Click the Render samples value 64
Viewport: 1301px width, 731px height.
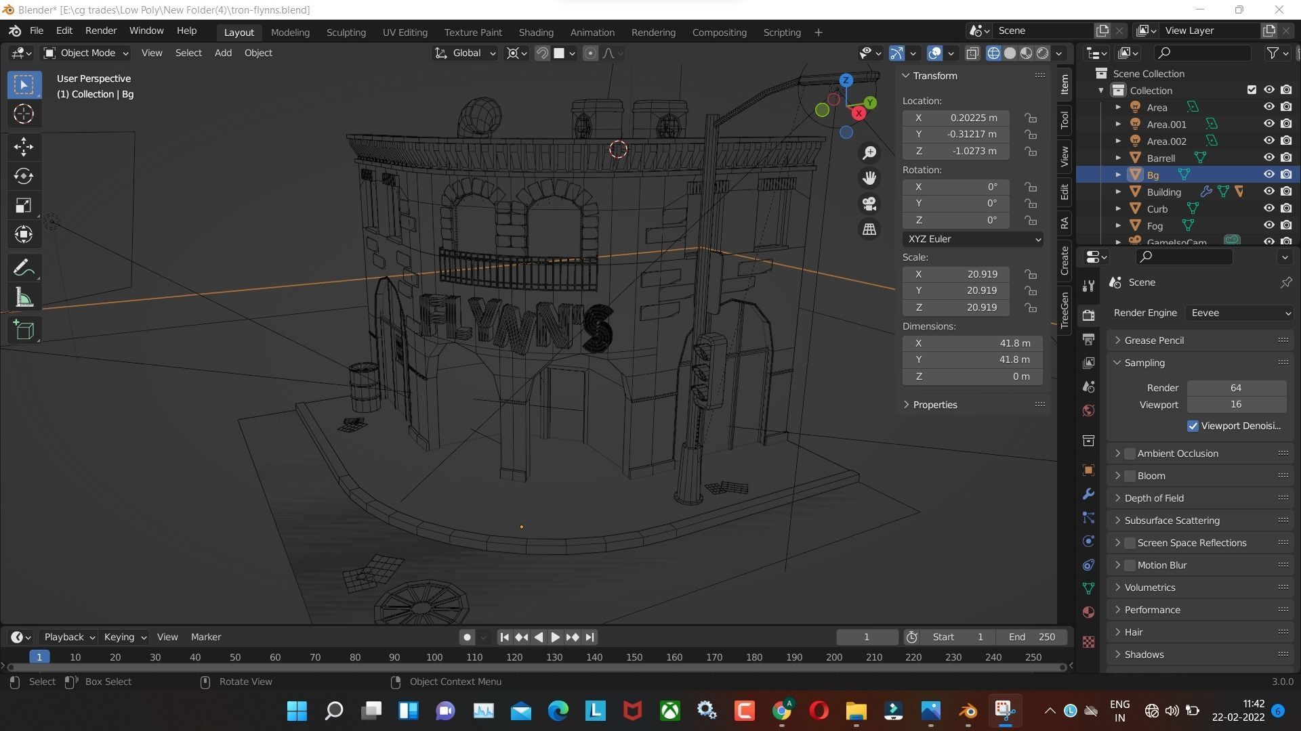[x=1236, y=388]
